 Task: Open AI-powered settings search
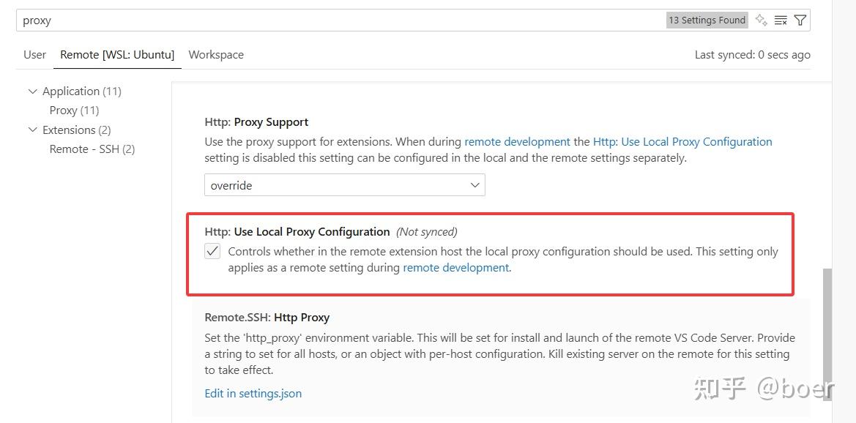click(761, 20)
